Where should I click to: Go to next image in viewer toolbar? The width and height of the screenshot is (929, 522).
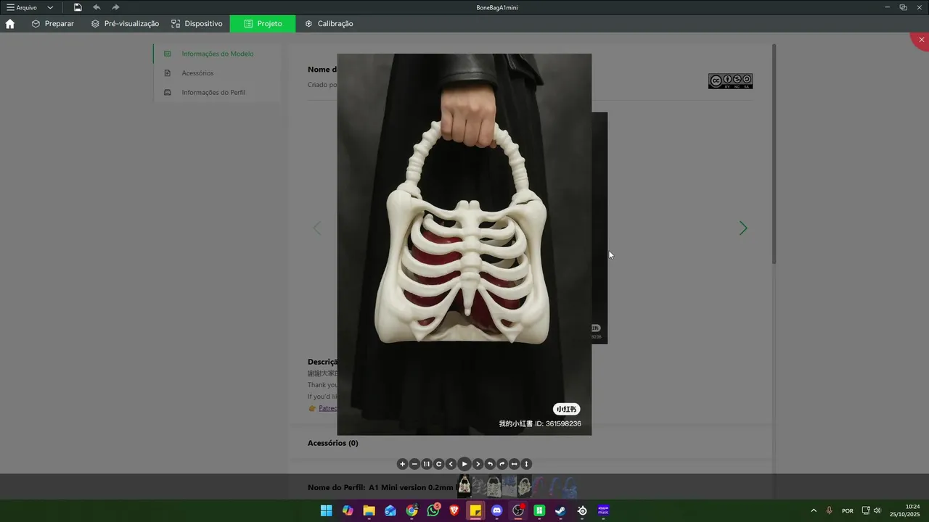pos(478,464)
